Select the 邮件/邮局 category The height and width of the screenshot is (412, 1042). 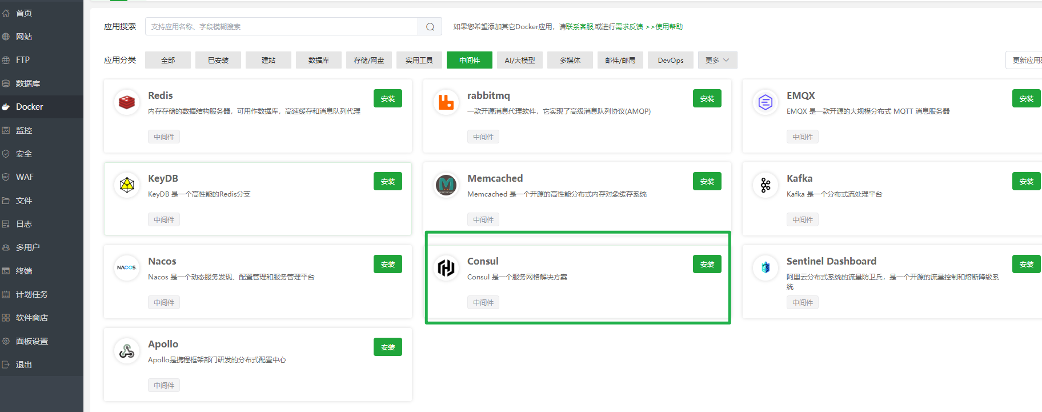(620, 60)
